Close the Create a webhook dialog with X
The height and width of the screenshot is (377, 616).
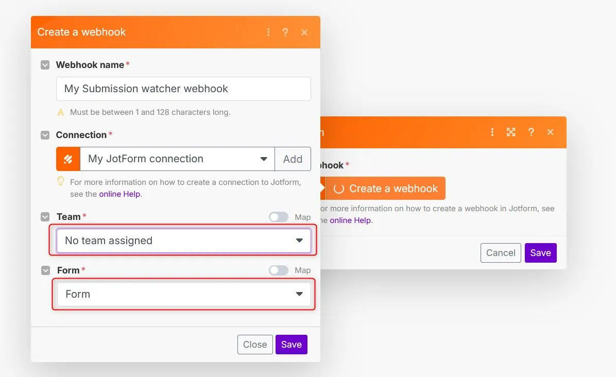(304, 32)
